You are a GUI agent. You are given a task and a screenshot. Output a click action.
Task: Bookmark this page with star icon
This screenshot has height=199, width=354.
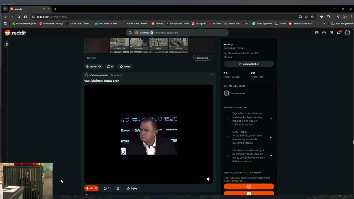click(x=312, y=17)
